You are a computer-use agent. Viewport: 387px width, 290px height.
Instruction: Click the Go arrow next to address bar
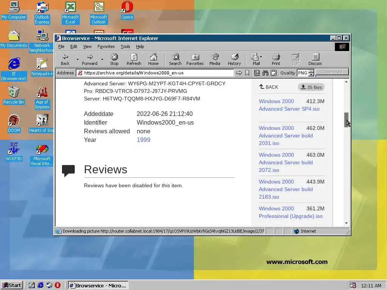239,73
